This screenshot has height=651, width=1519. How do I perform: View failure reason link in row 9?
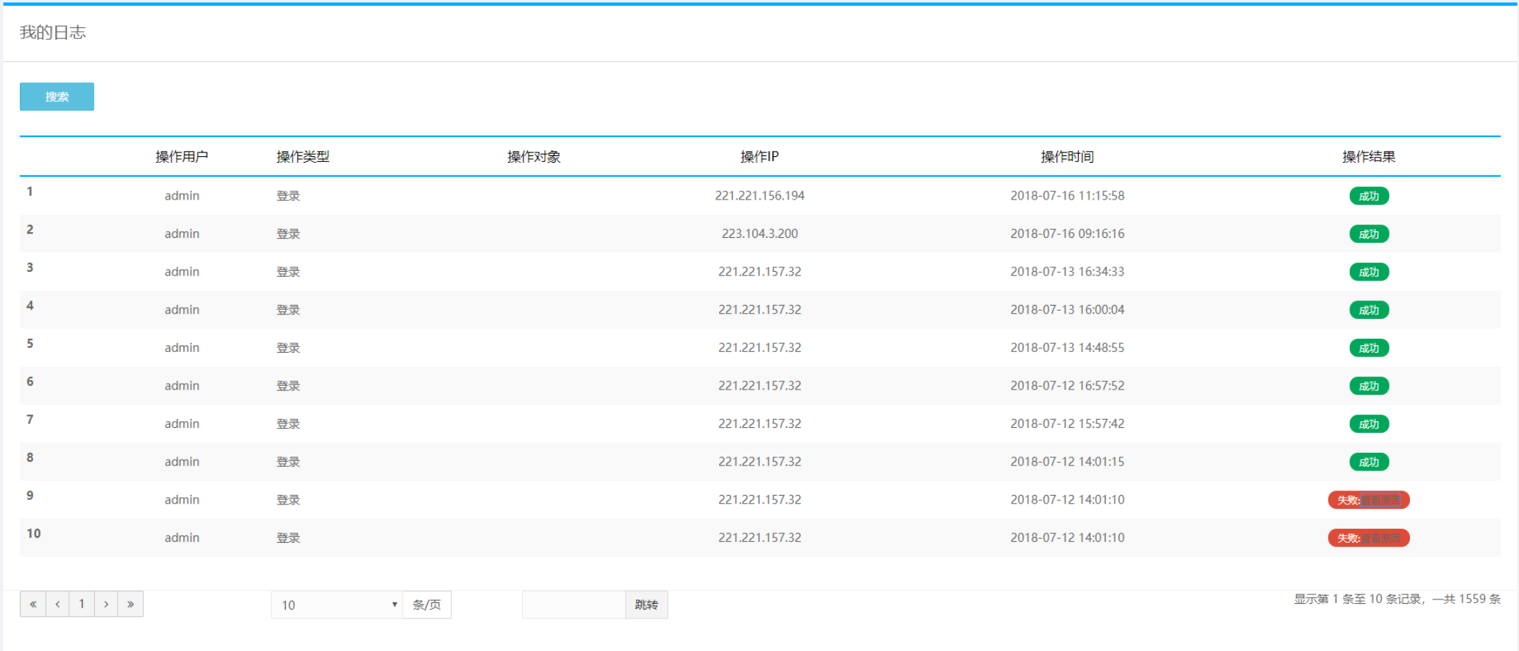click(1380, 501)
